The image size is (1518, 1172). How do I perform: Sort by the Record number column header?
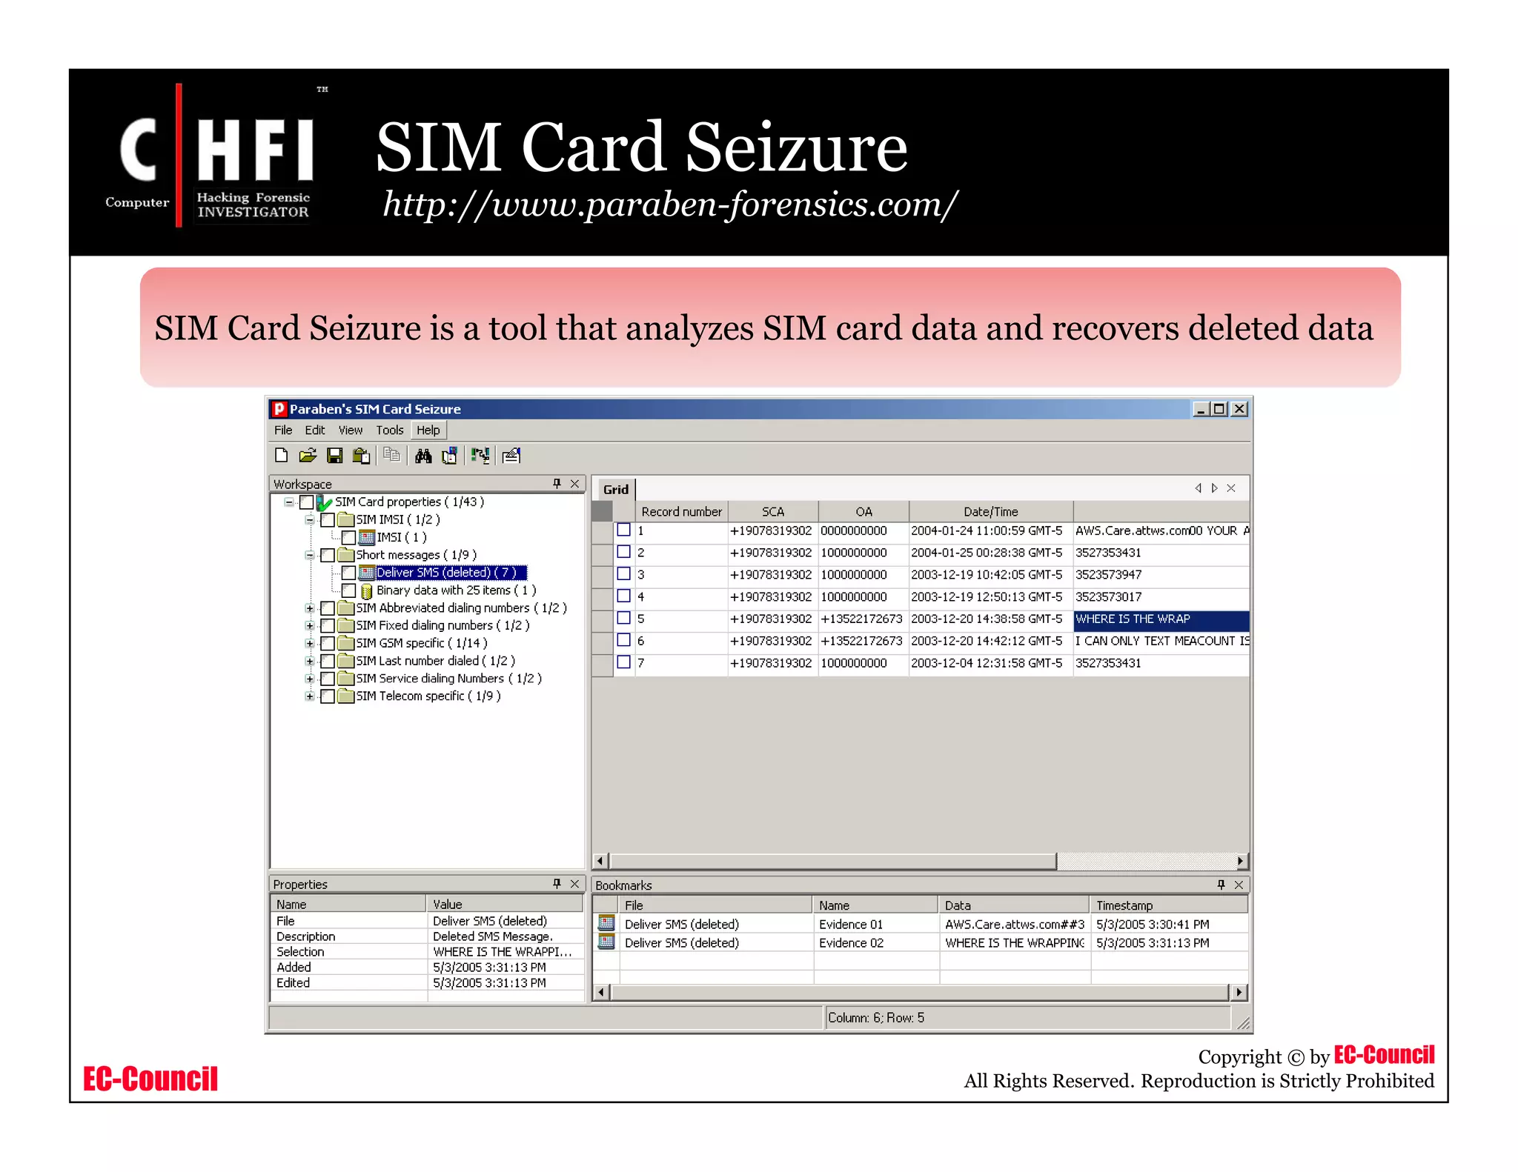tap(681, 511)
